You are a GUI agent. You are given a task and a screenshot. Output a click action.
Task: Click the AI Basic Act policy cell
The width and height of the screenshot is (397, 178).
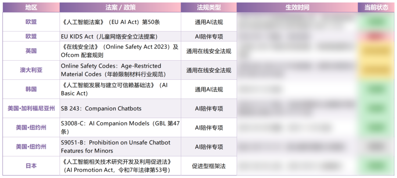coord(120,89)
